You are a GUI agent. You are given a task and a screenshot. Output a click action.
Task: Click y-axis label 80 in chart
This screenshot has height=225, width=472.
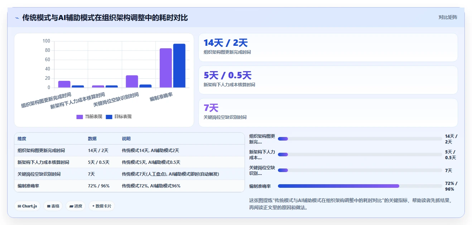[47, 50]
